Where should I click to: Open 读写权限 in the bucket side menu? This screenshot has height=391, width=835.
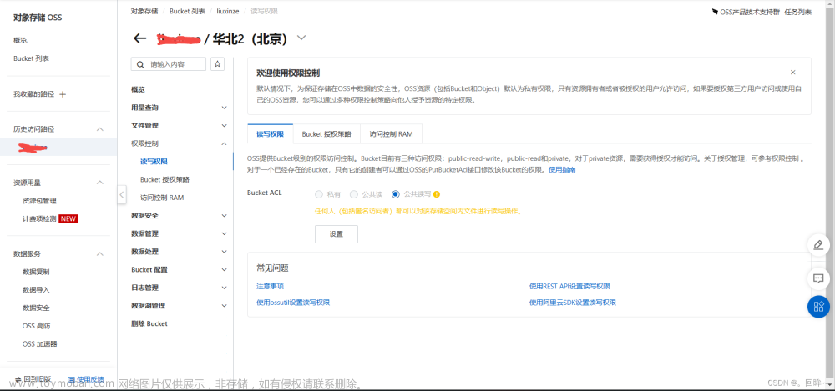point(154,161)
